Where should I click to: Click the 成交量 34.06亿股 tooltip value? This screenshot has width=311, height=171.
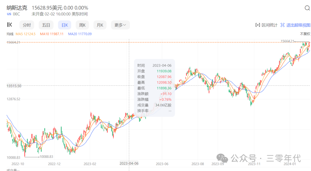click(163, 105)
